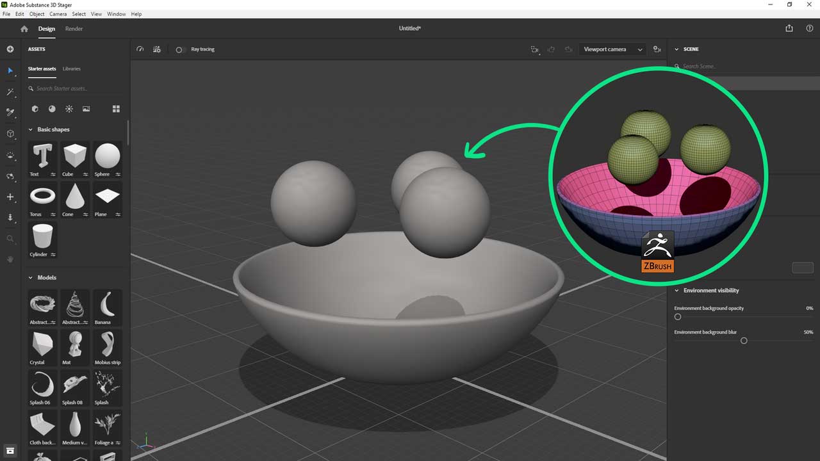Open the Libraries tab
Image resolution: width=820 pixels, height=461 pixels.
coord(72,69)
